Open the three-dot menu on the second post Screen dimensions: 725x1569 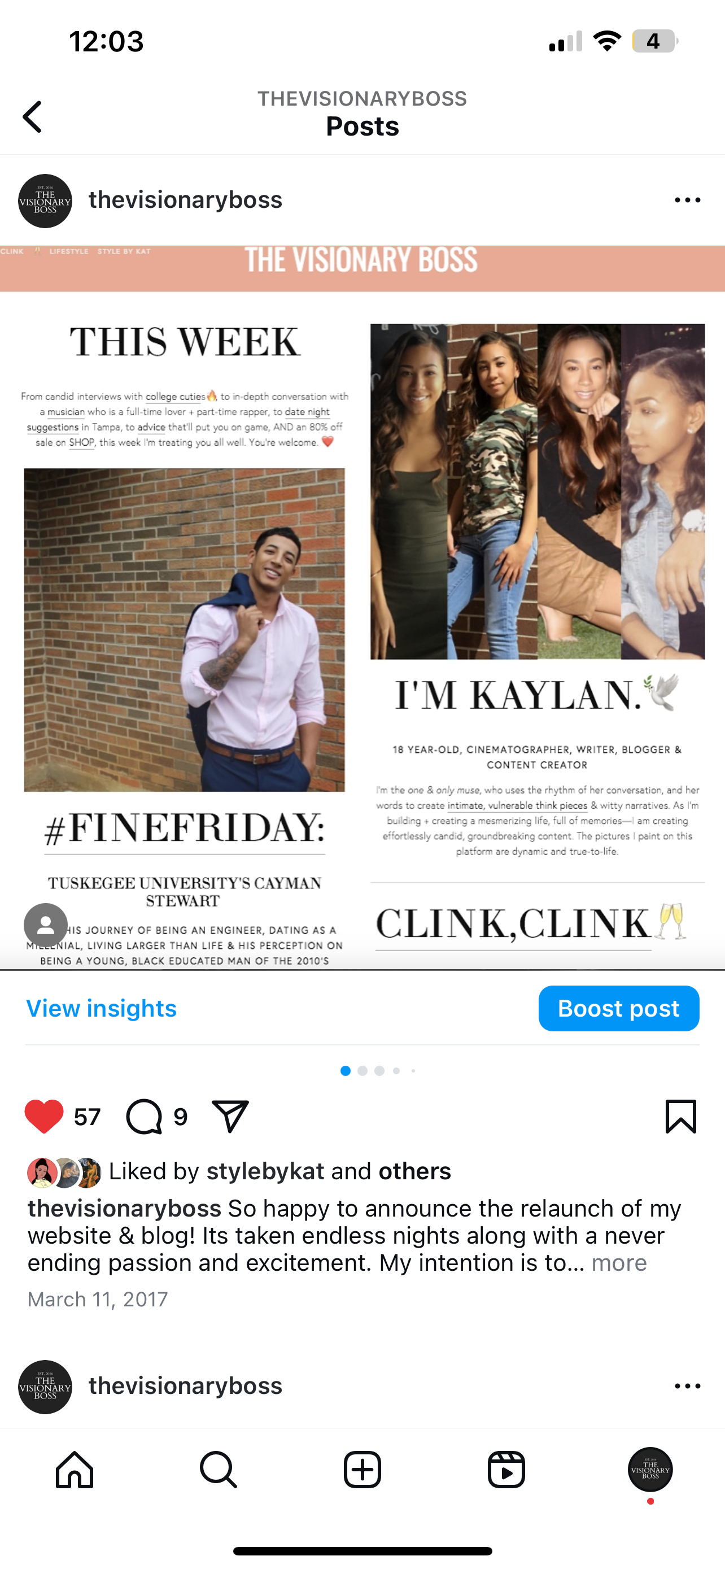[687, 1386]
